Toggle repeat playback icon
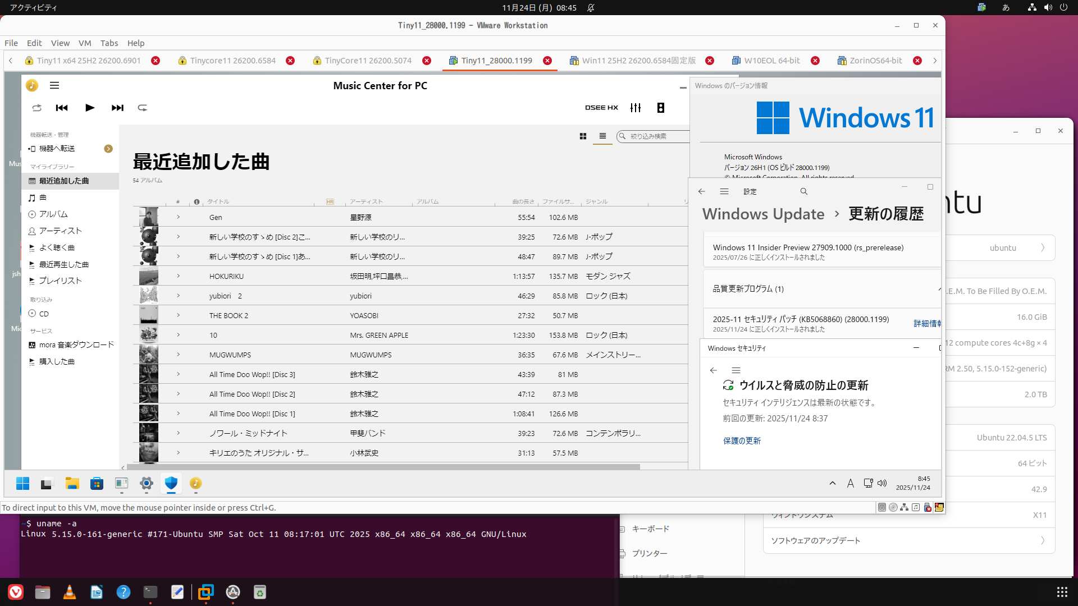1078x606 pixels. pyautogui.click(x=143, y=108)
